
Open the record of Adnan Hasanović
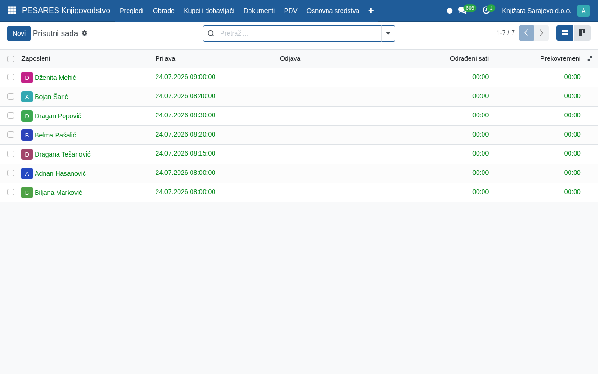tap(60, 173)
